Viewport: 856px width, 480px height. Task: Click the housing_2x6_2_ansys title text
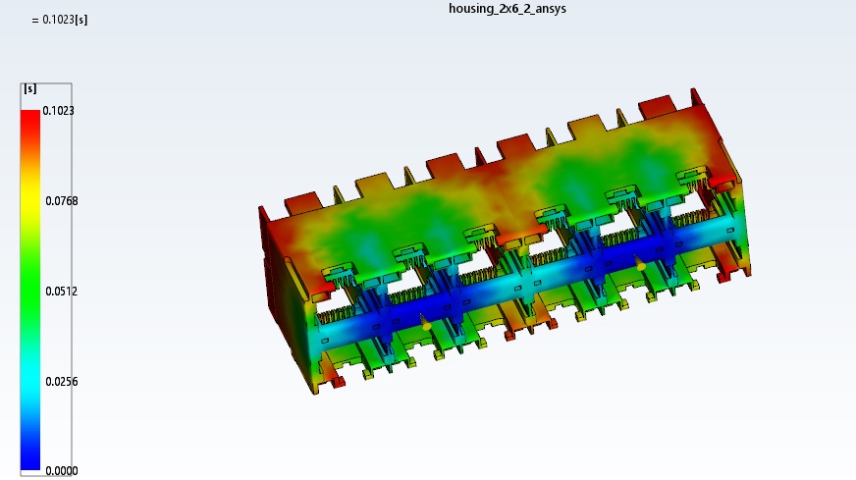pos(508,9)
